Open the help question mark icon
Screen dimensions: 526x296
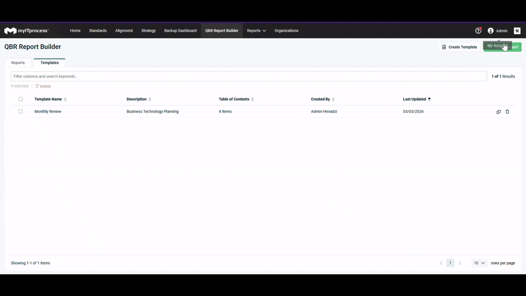click(478, 31)
